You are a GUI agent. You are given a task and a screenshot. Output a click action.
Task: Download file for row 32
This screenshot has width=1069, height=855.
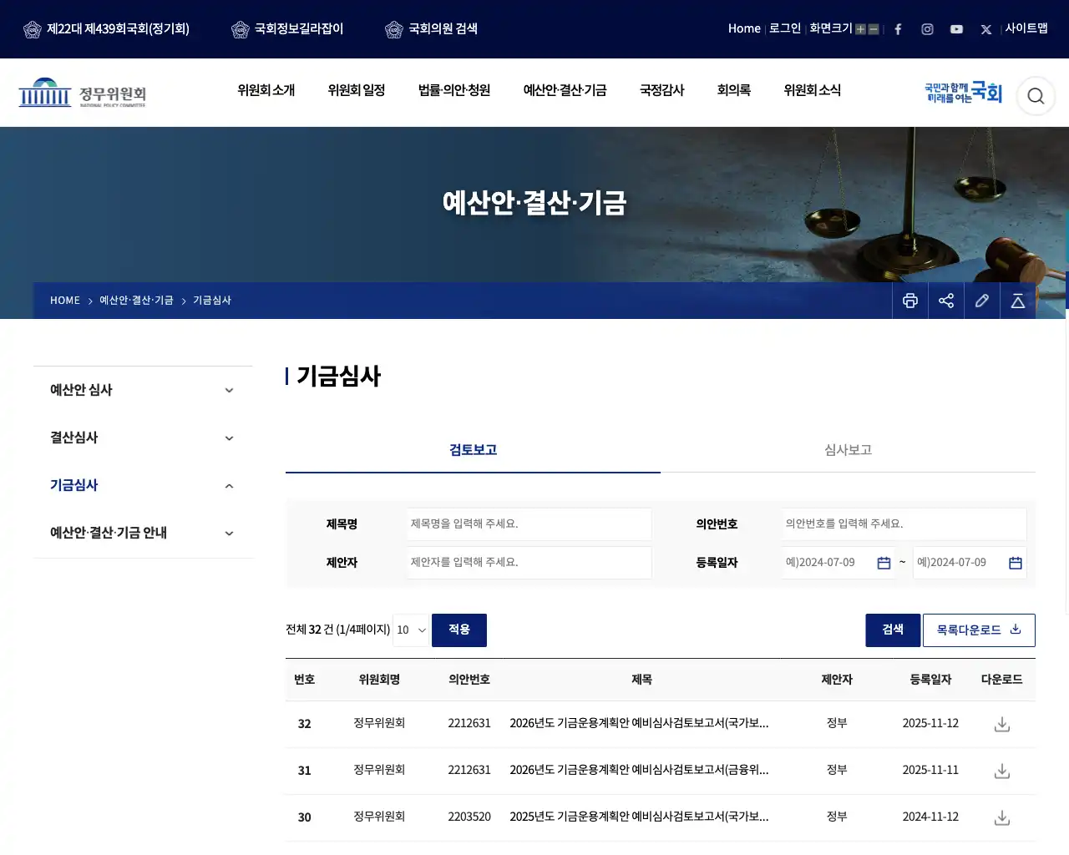1002,724
